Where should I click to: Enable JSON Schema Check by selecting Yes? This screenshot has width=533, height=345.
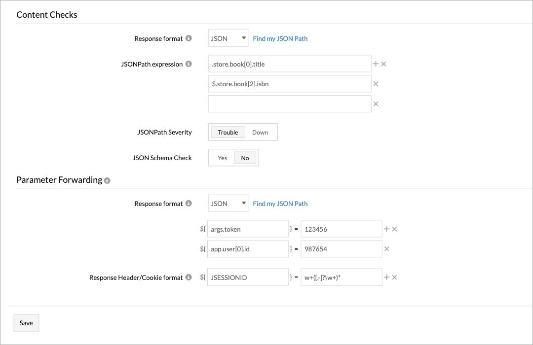pyautogui.click(x=222, y=158)
